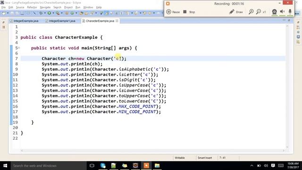Click the Windows Start button
The image size is (302, 170).
(x=5, y=166)
